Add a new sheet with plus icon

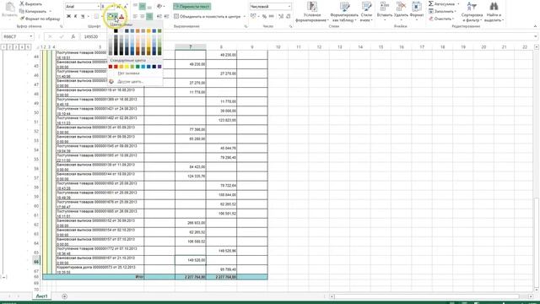(x=64, y=296)
